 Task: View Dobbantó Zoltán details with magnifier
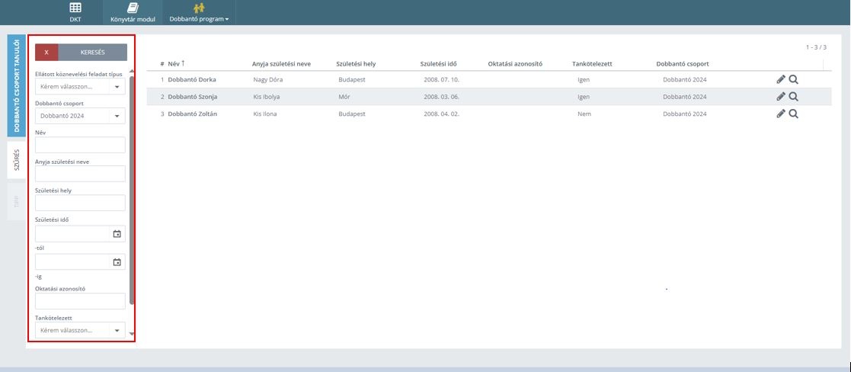tap(793, 114)
